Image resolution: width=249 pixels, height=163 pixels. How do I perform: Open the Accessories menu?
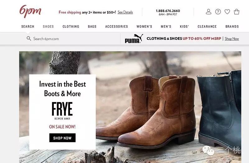point(116,27)
